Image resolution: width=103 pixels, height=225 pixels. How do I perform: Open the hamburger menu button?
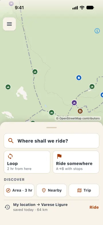pos(9,24)
